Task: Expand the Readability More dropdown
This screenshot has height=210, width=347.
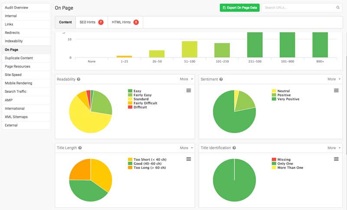Action: pyautogui.click(x=187, y=80)
